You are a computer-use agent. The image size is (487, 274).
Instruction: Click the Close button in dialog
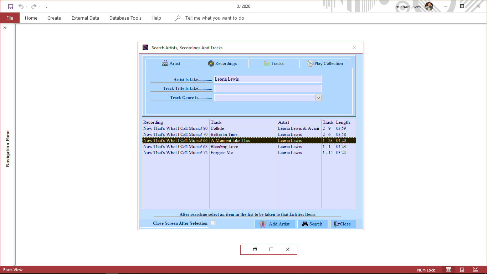[x=343, y=224]
